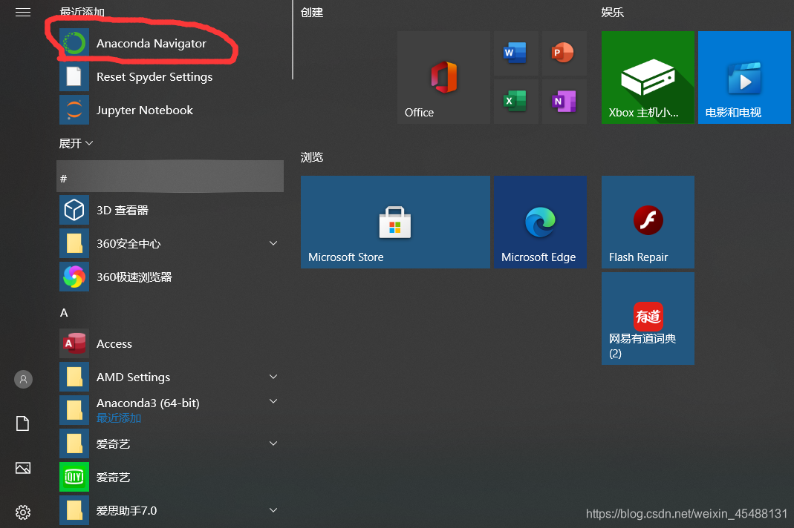Open Reset Spyder Settings entry

pos(171,77)
